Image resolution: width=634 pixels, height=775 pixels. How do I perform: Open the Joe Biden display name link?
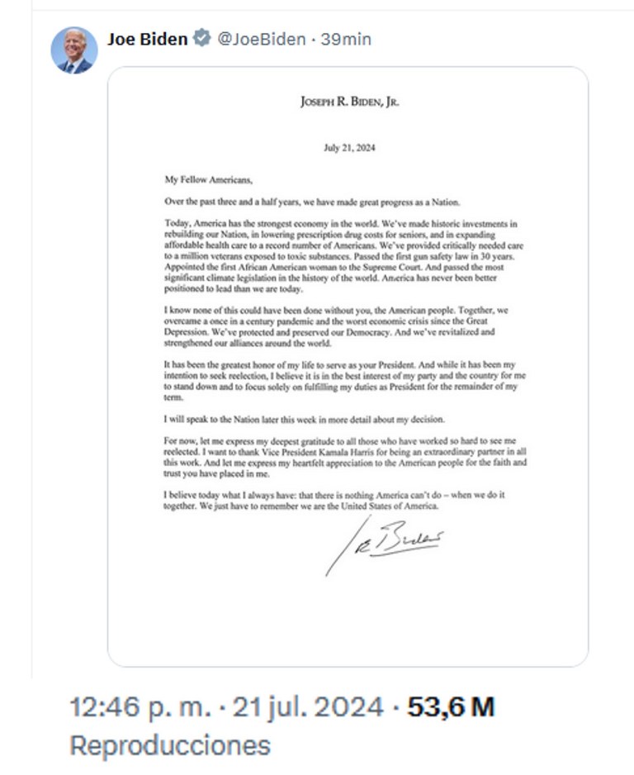(147, 38)
